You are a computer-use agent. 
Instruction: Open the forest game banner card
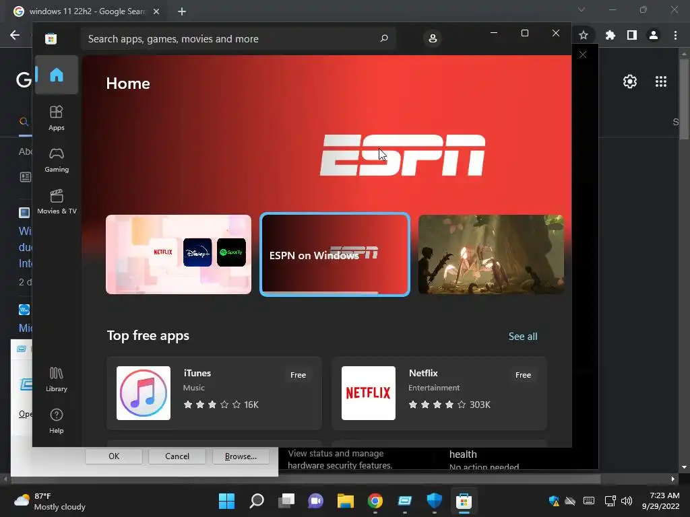click(x=491, y=254)
